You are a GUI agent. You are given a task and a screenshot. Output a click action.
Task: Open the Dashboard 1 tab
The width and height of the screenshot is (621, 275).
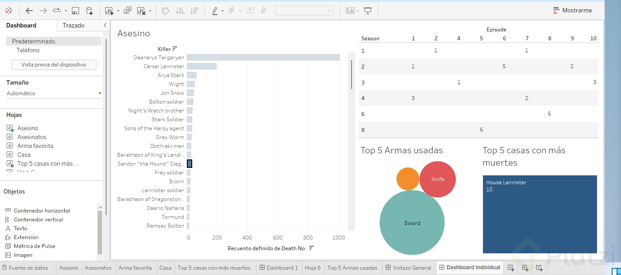click(x=279, y=267)
